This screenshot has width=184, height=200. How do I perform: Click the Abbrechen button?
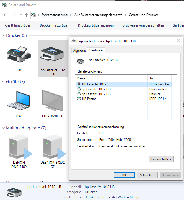[147, 175]
